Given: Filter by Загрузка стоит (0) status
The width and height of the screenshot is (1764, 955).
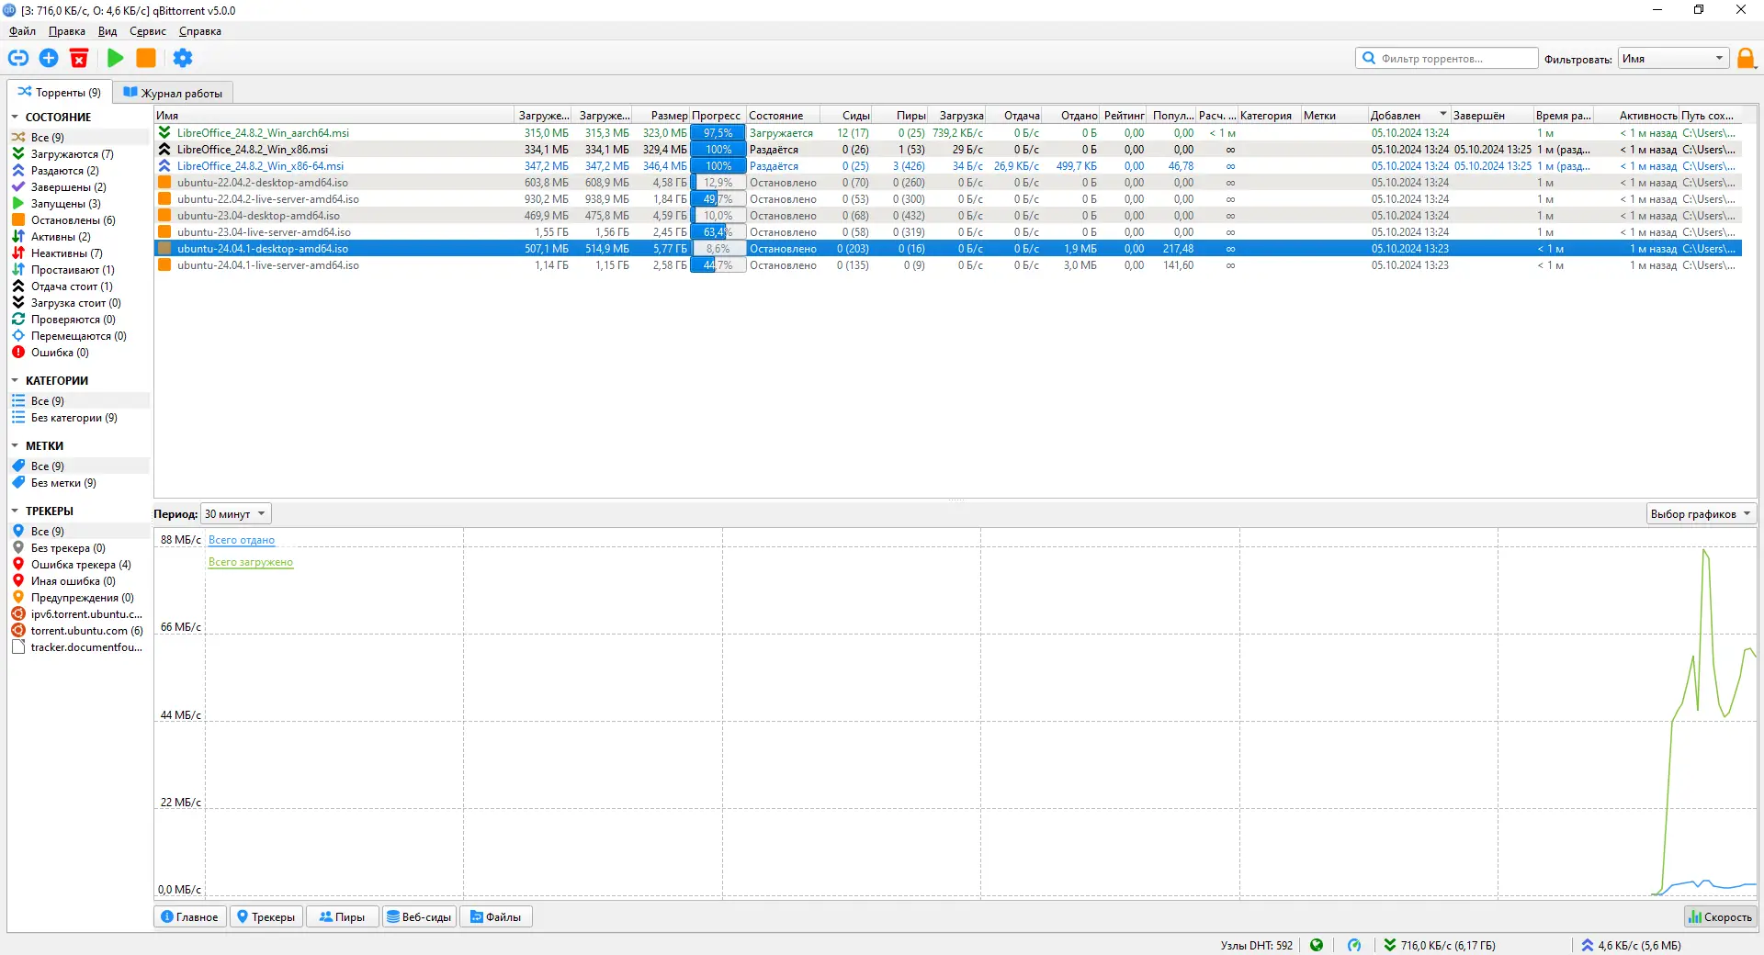Looking at the screenshot, I should pos(79,303).
